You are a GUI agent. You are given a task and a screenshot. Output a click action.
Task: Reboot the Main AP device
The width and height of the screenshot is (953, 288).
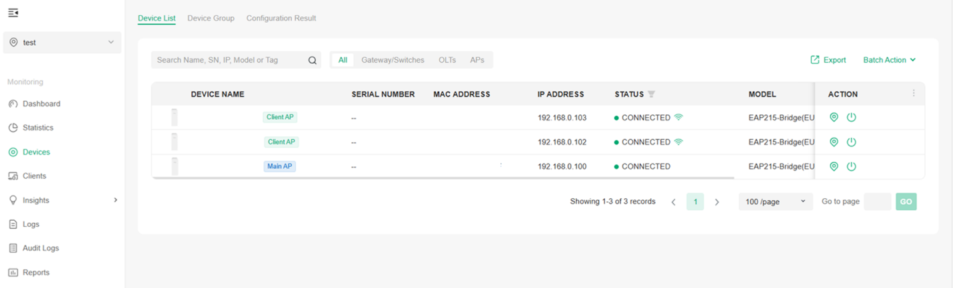coord(851,167)
